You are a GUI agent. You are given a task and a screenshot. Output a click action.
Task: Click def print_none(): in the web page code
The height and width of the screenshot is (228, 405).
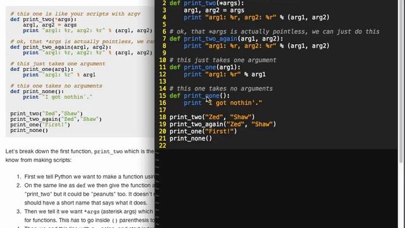pyautogui.click(x=37, y=91)
